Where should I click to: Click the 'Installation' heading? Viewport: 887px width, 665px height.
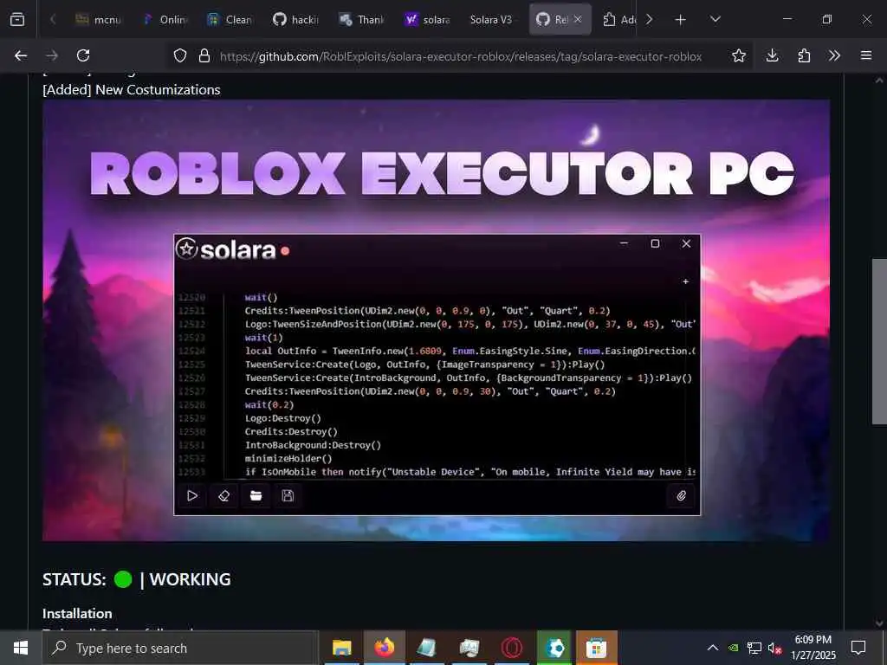click(77, 614)
